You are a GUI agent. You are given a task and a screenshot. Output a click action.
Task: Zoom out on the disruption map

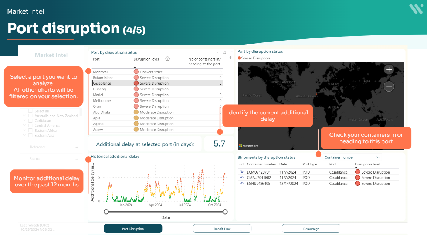(389, 86)
